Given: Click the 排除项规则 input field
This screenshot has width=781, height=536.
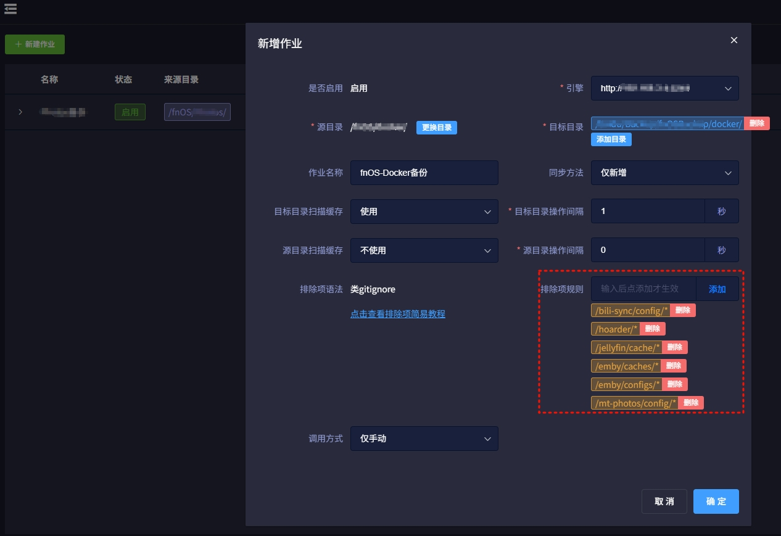Looking at the screenshot, I should point(643,289).
